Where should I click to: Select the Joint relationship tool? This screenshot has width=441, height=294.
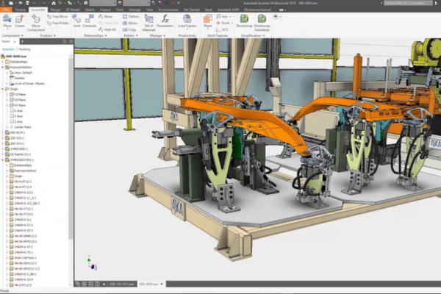point(76,19)
